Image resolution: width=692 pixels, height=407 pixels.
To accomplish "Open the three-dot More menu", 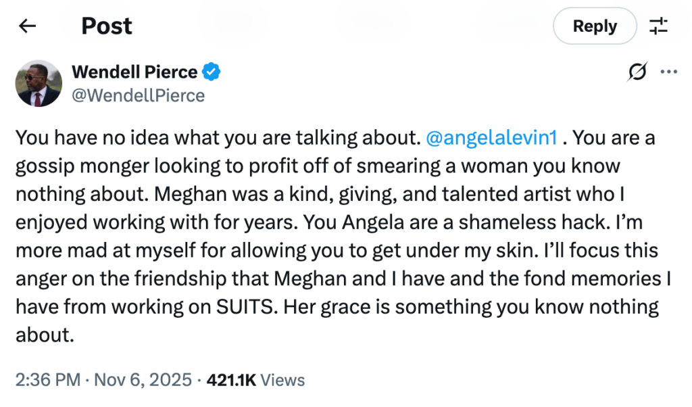I will click(668, 72).
